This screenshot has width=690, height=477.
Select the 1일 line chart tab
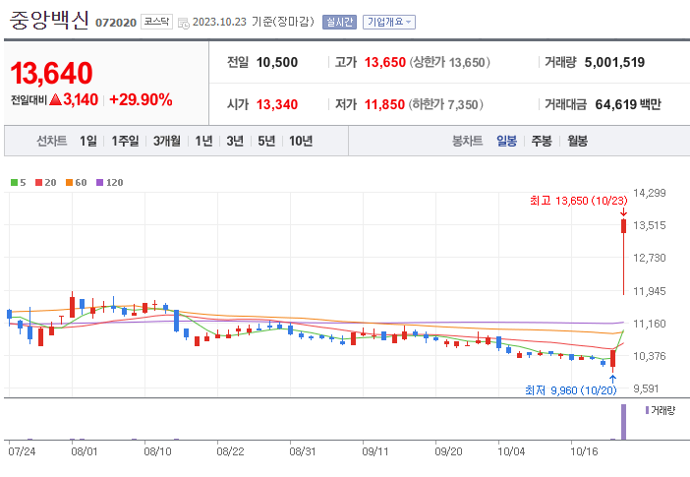pos(88,141)
